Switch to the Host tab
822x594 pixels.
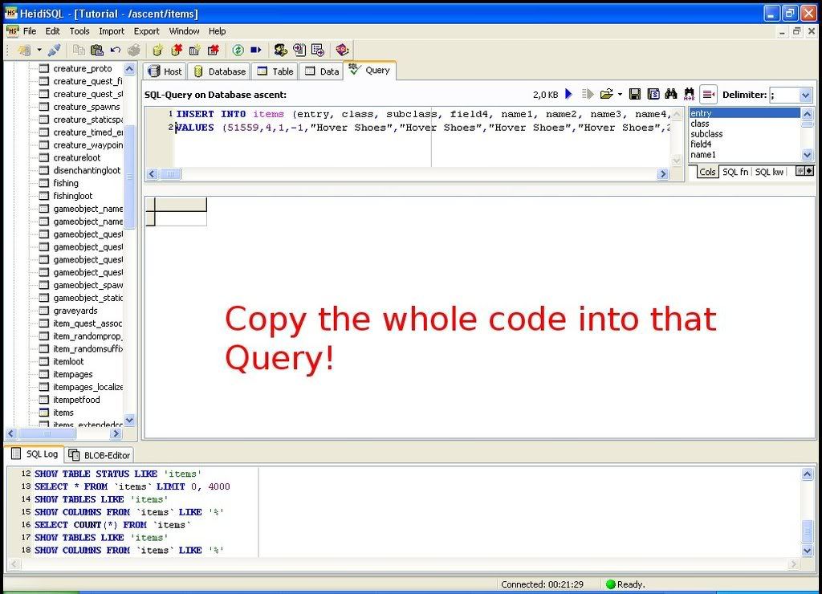165,71
